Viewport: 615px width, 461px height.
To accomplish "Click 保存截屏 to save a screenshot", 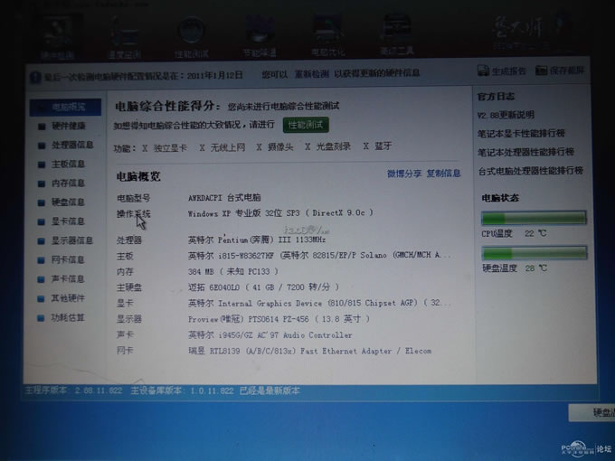I will (560, 71).
